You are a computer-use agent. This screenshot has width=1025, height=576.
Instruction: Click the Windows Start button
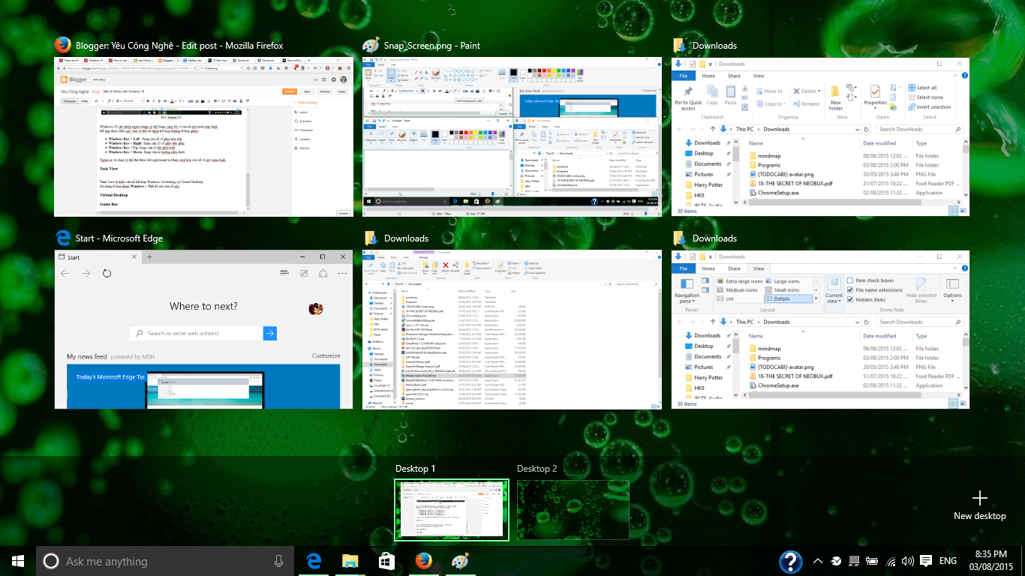point(18,561)
